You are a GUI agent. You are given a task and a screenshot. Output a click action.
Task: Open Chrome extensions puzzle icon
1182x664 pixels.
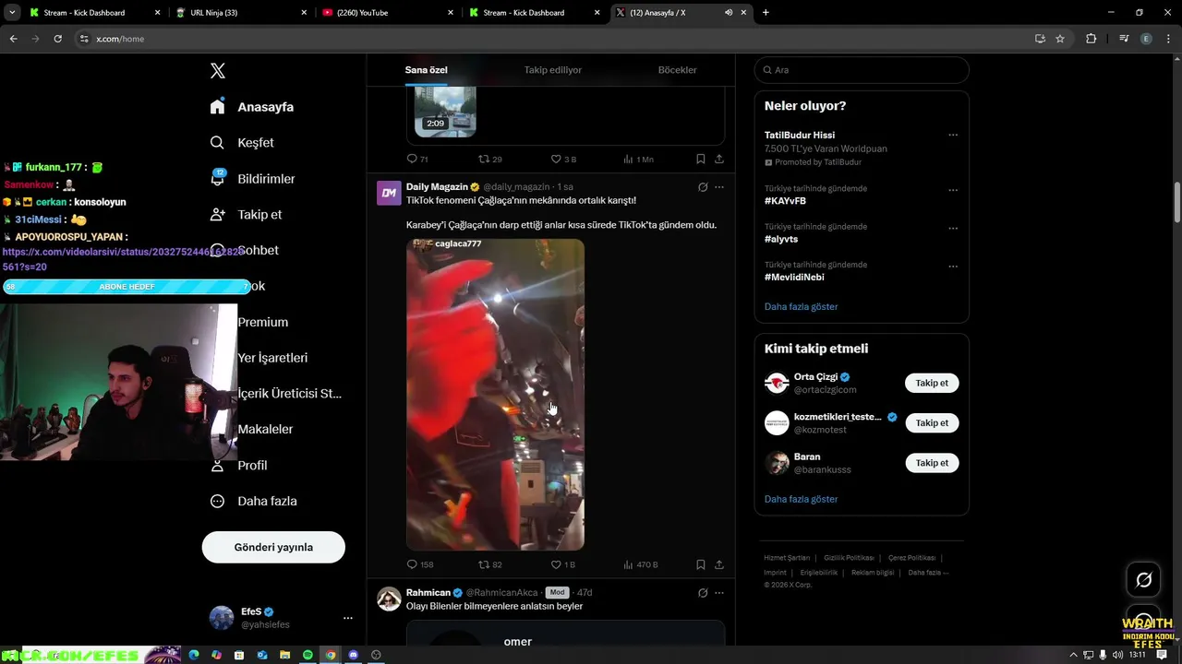[1091, 39]
